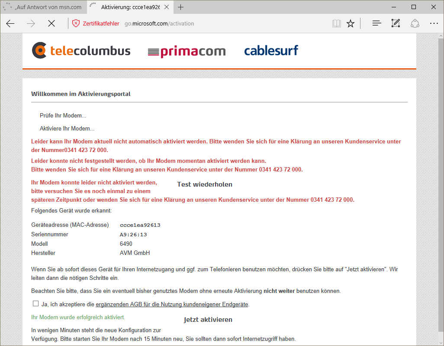Viewport: 444px width, 346px height.
Task: Click the browser back arrow
Action: 10,24
